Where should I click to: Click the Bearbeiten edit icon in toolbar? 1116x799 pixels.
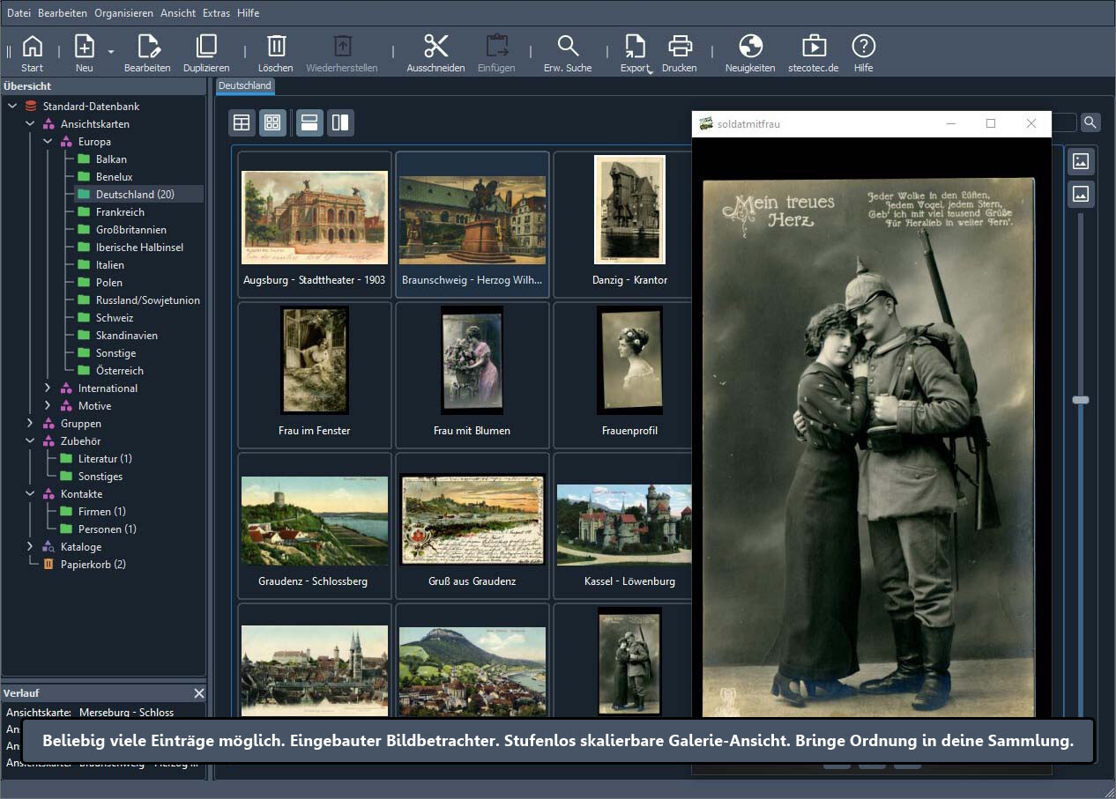click(x=147, y=47)
